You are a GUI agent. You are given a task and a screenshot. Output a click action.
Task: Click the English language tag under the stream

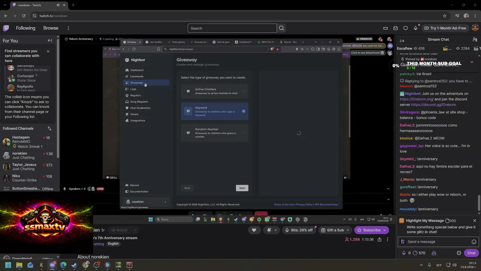pos(113,244)
